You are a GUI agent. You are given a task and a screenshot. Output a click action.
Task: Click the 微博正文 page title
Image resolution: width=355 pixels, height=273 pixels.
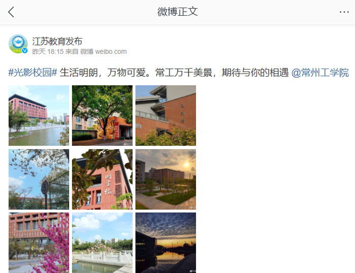point(178,12)
